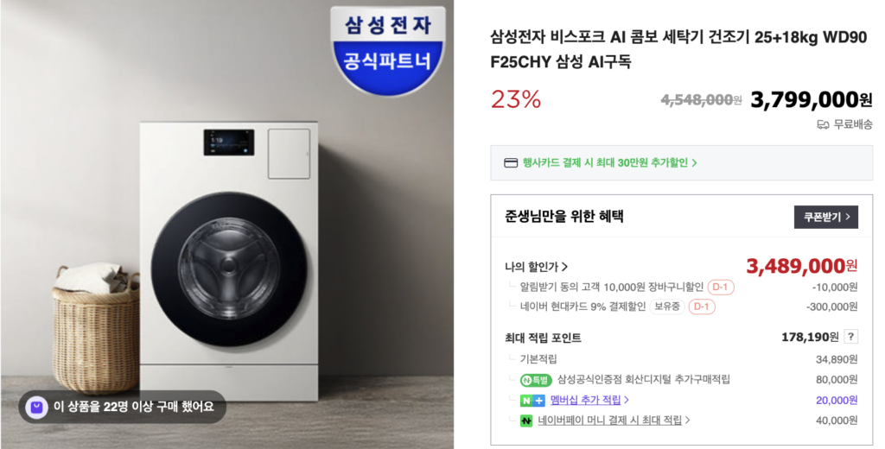Click the purple shopping bag purchase icon

tap(36, 407)
